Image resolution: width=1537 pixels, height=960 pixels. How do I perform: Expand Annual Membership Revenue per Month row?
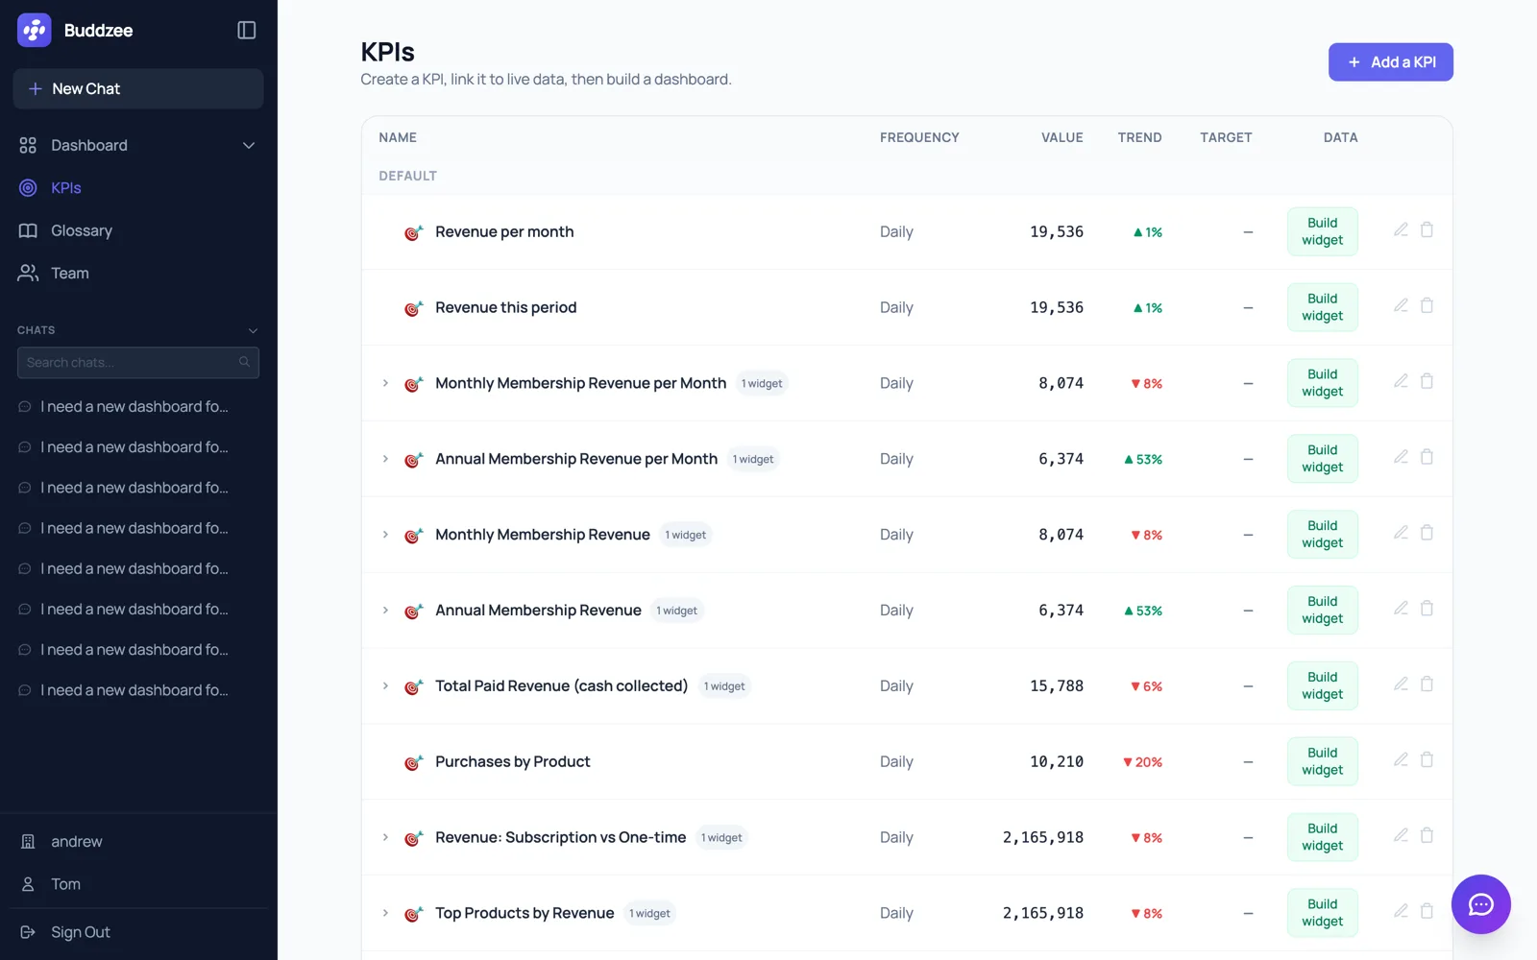385,459
